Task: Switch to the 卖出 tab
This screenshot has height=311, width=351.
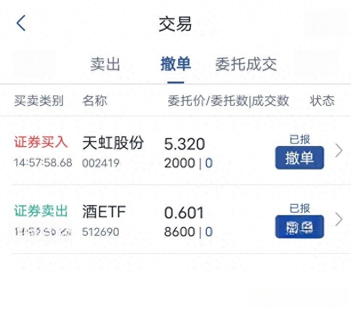Action: [105, 64]
